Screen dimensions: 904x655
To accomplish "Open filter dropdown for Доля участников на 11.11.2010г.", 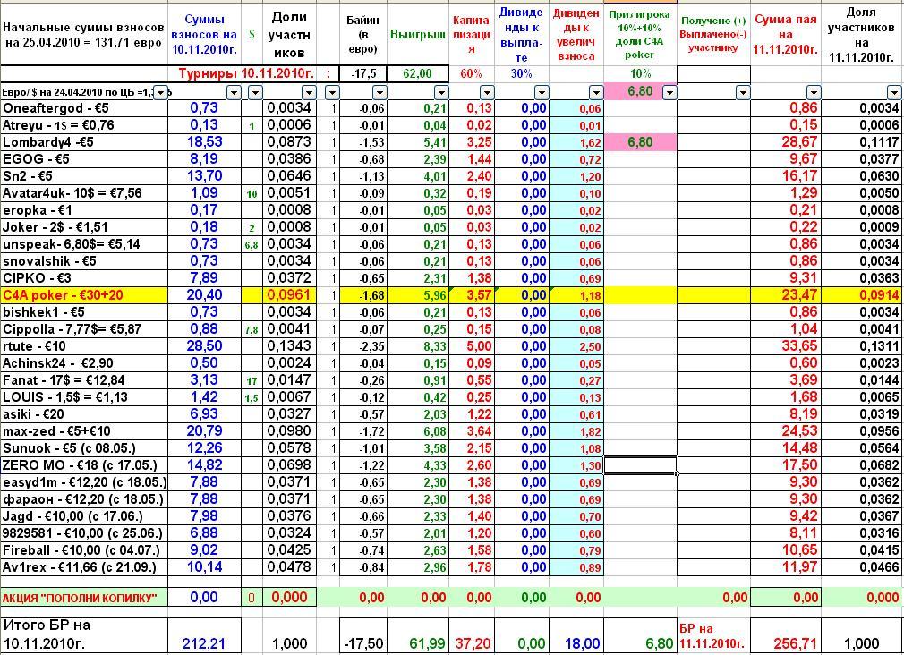I will (x=894, y=92).
